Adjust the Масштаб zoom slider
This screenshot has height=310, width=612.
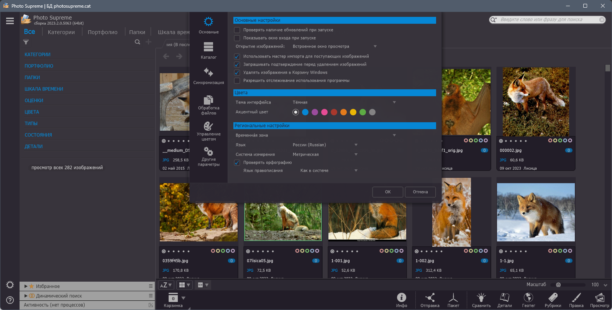pos(568,285)
